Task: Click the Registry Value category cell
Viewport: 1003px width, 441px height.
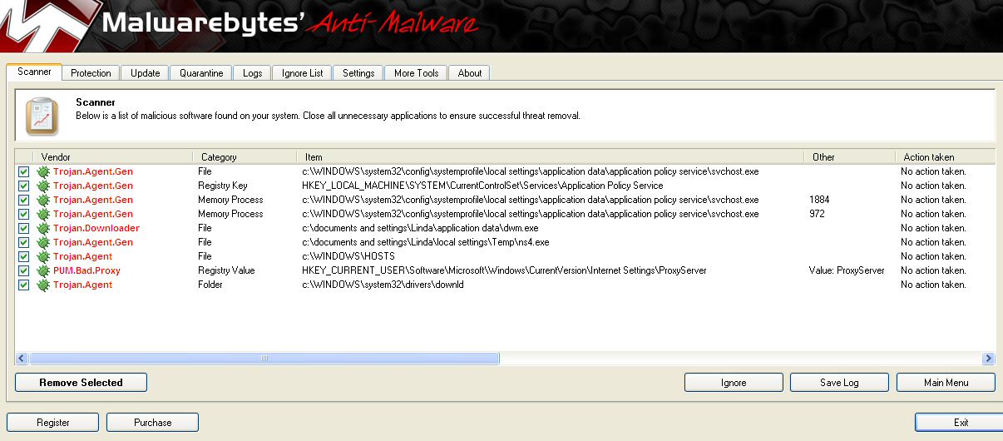Action: [x=226, y=270]
